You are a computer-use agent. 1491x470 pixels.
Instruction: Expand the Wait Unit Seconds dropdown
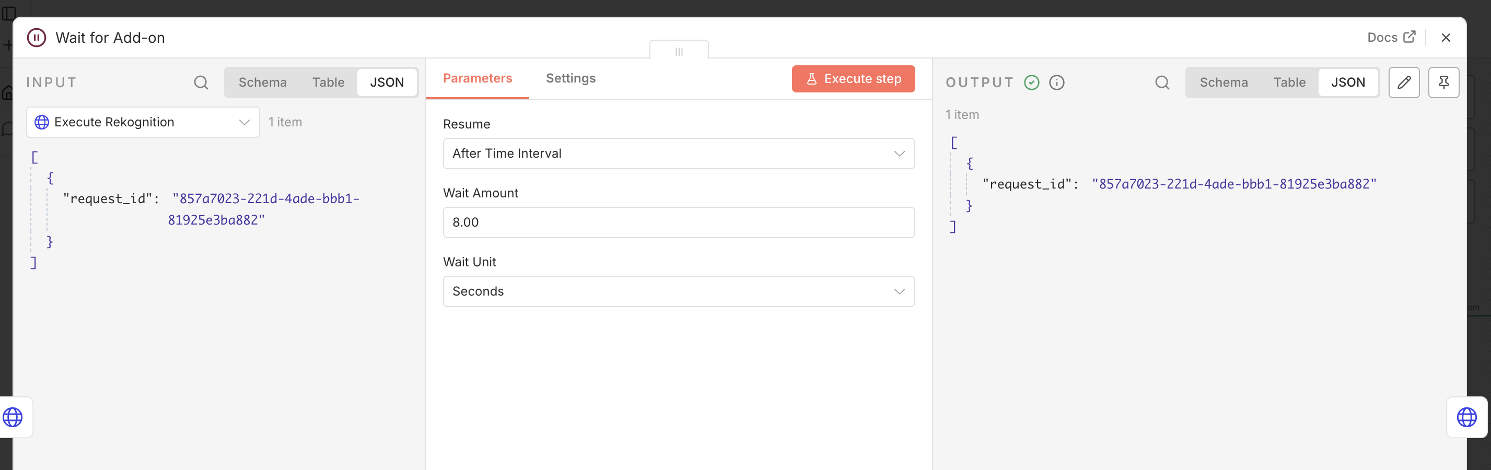pyautogui.click(x=679, y=291)
